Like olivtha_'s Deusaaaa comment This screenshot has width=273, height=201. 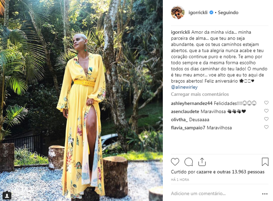266,119
